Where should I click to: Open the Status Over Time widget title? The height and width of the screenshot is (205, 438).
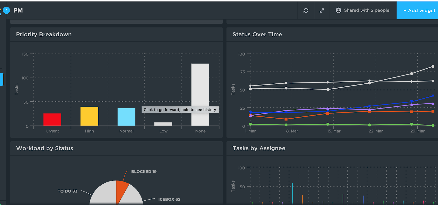tap(257, 34)
